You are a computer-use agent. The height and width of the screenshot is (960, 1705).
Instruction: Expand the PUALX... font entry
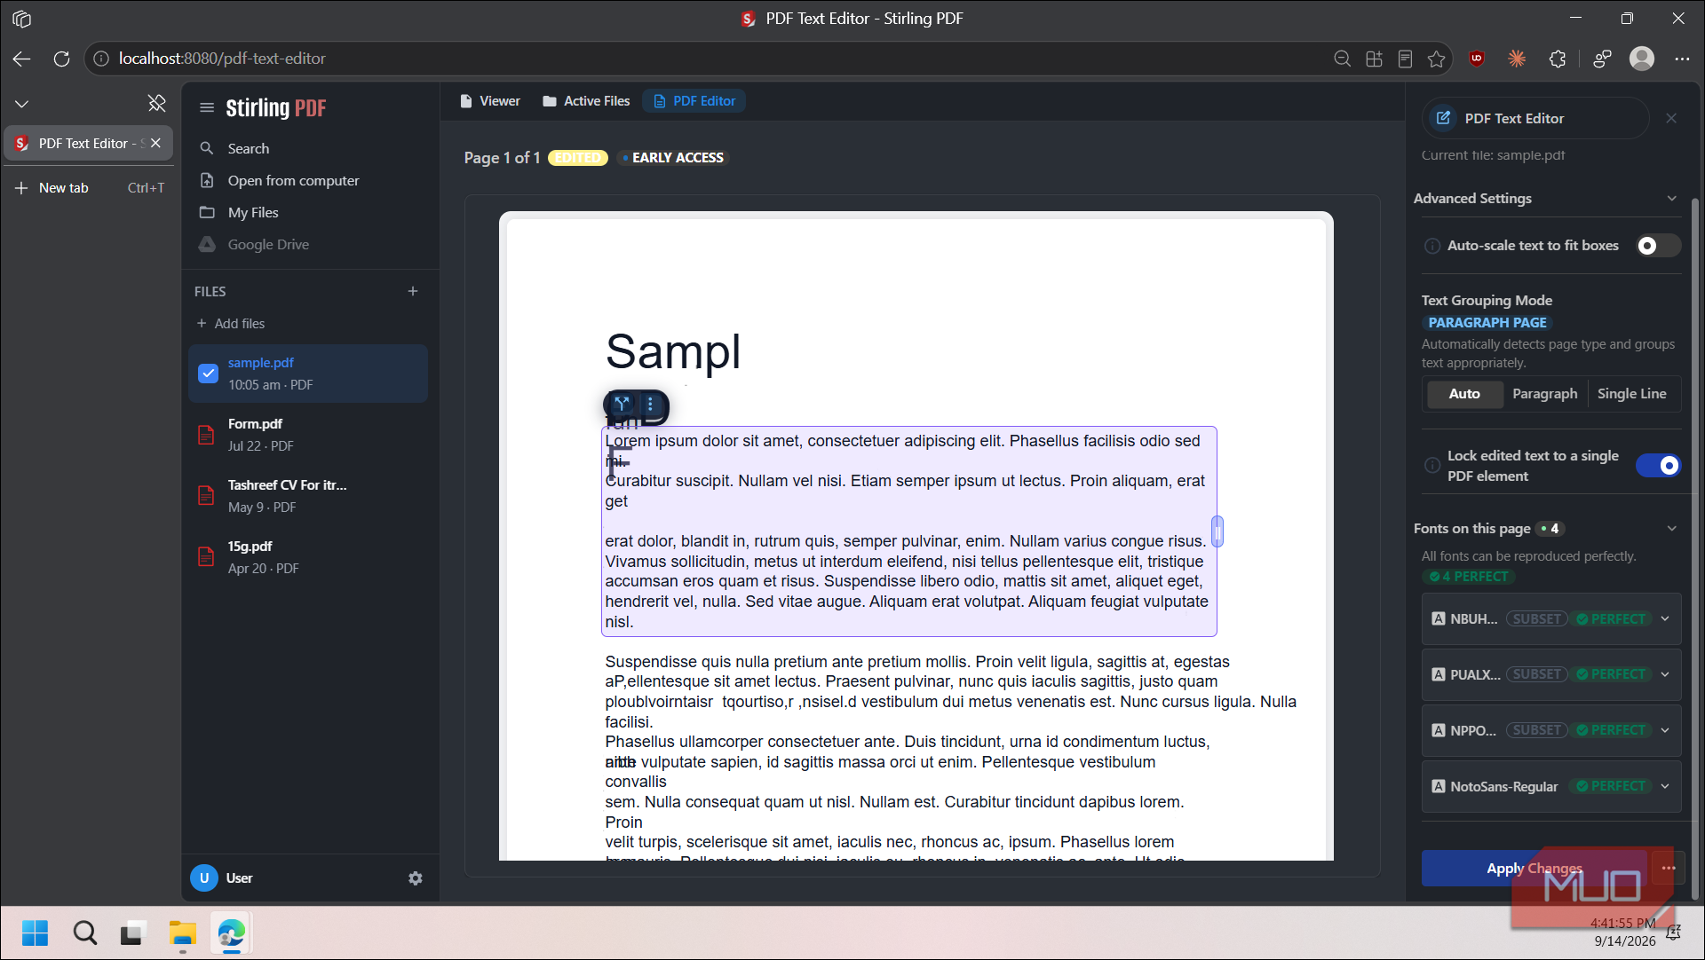click(1665, 675)
